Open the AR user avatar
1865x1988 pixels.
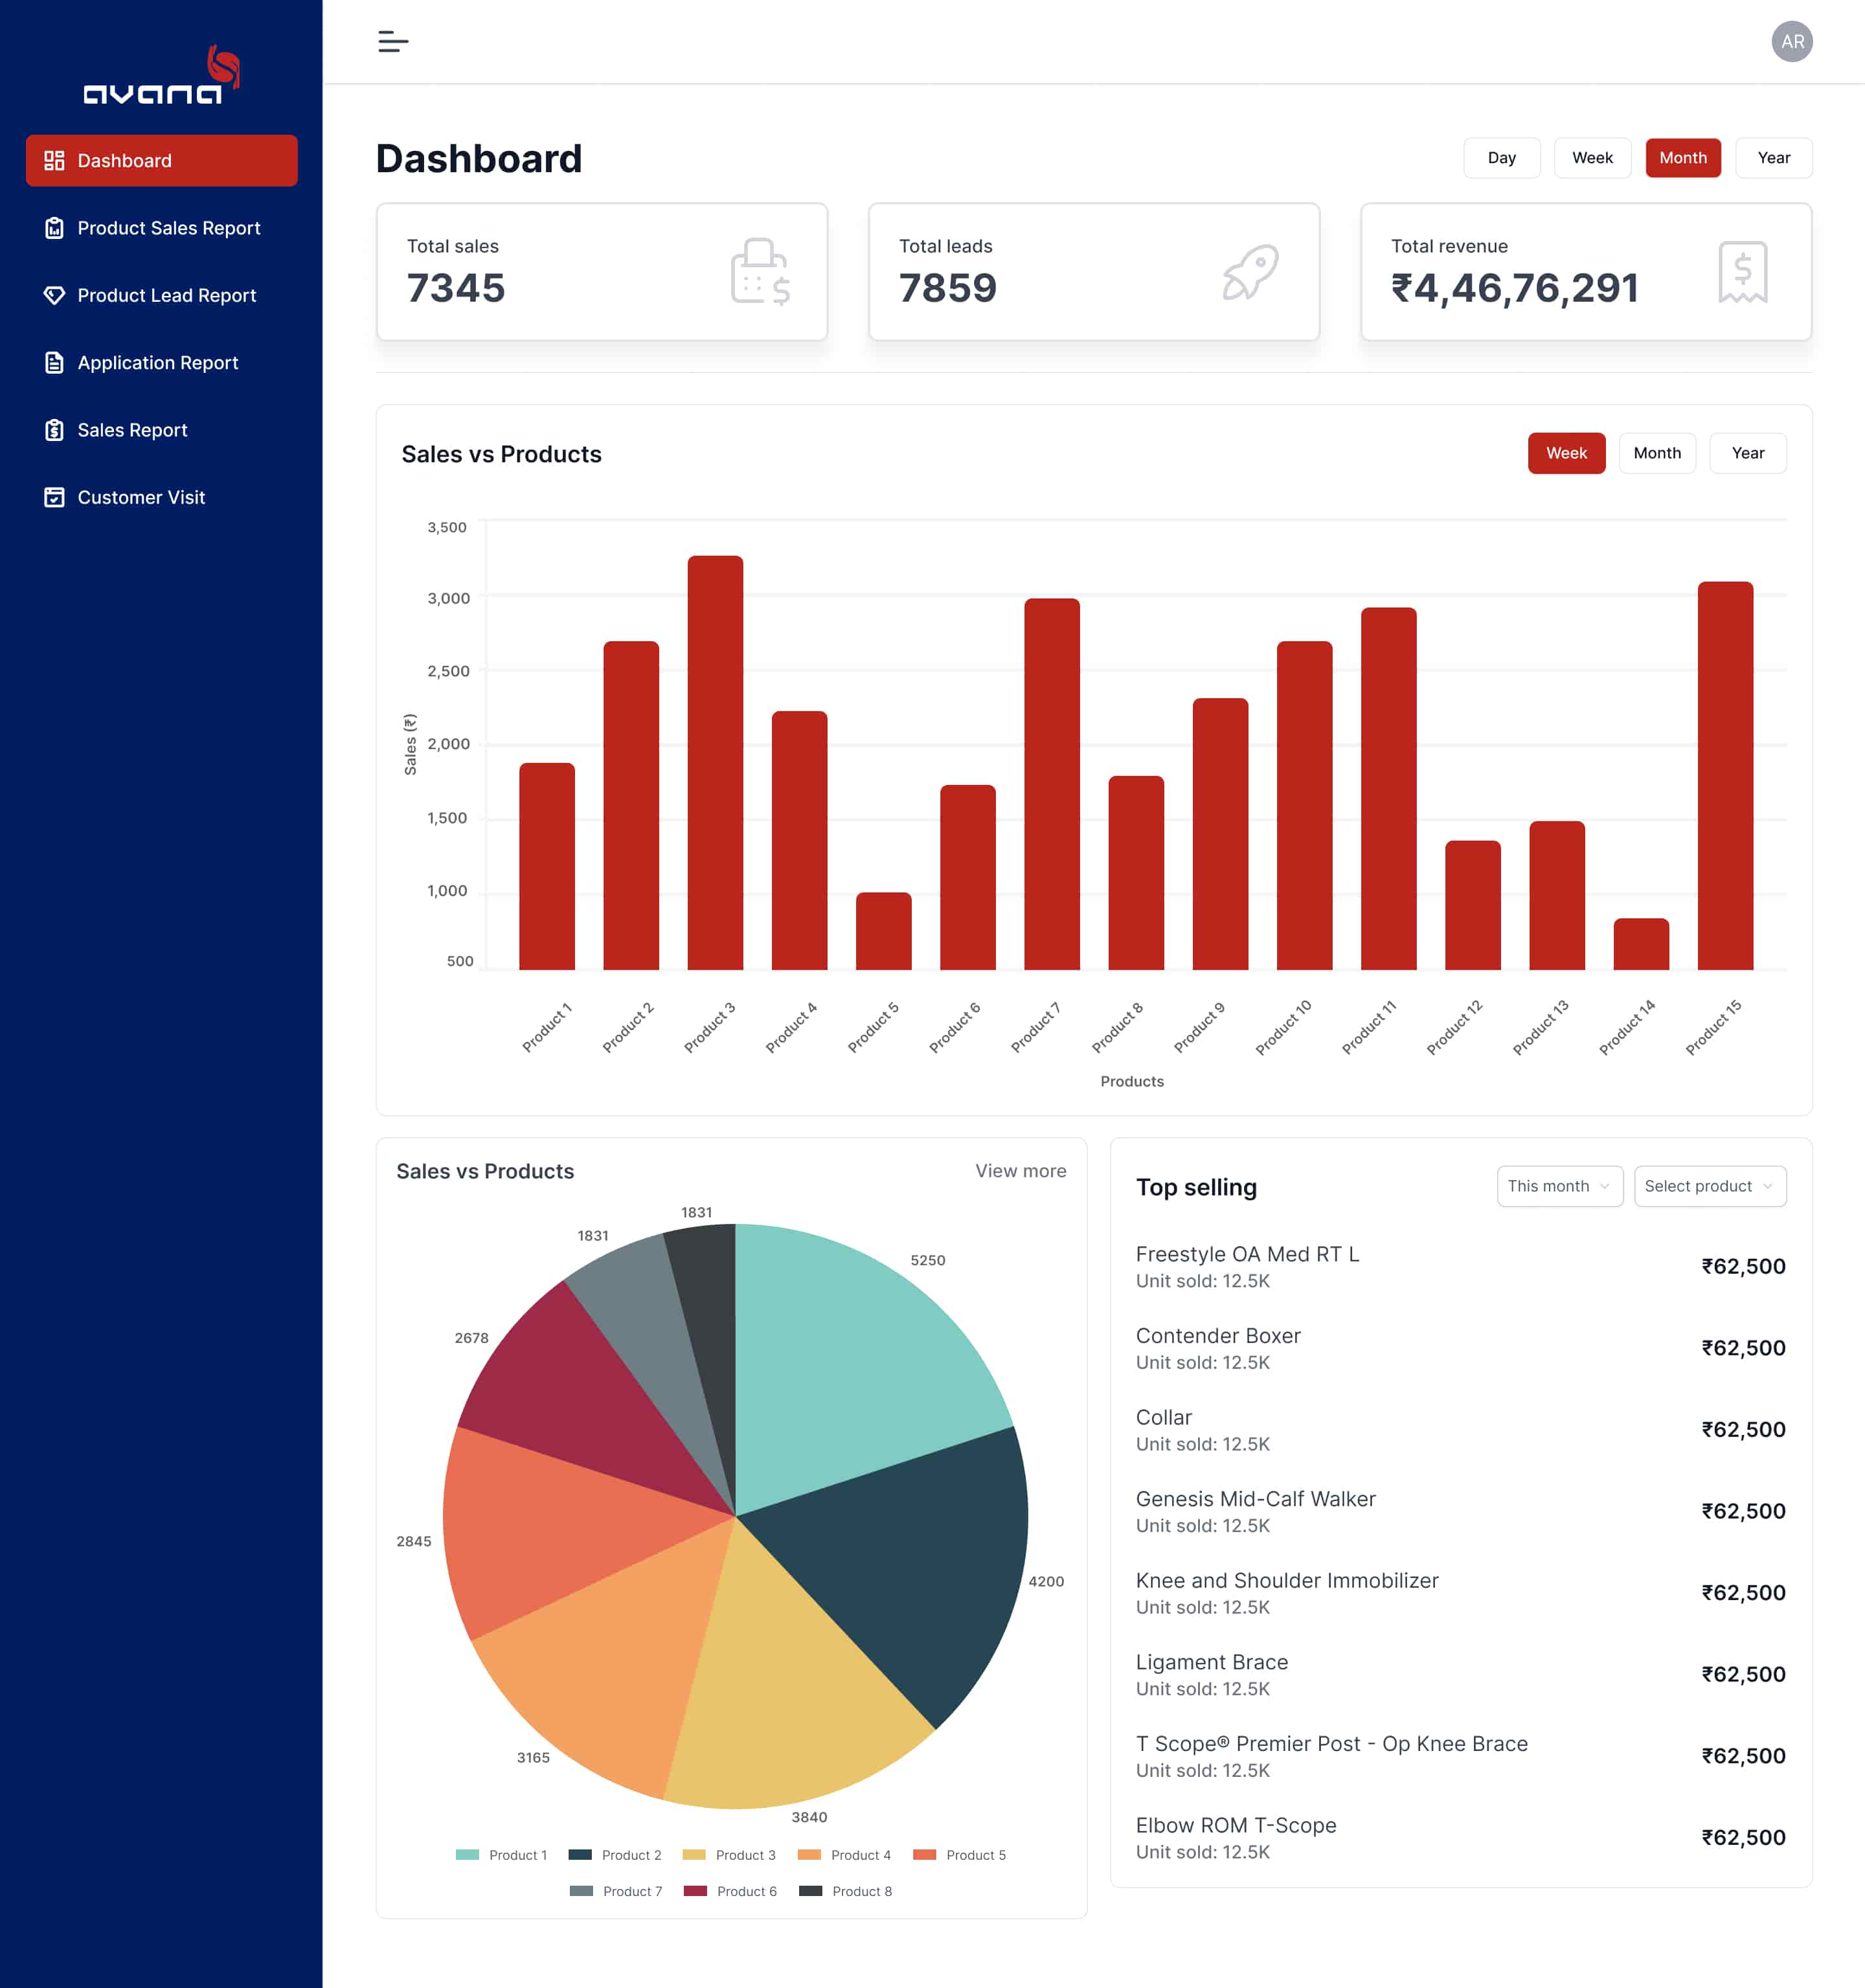pyautogui.click(x=1791, y=41)
